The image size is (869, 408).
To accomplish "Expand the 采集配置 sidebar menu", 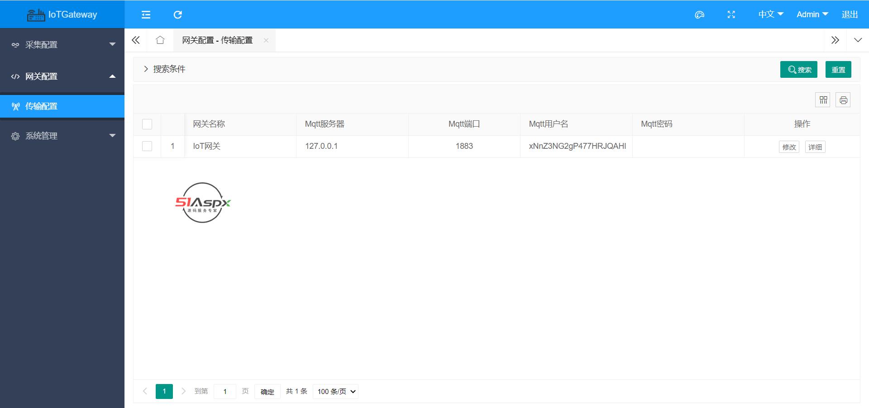I will coord(62,44).
